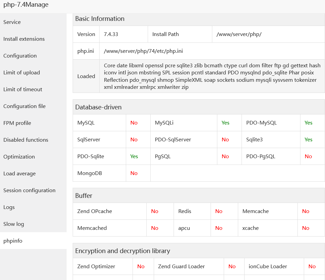Click the Database-driven section header

[x=98, y=107]
